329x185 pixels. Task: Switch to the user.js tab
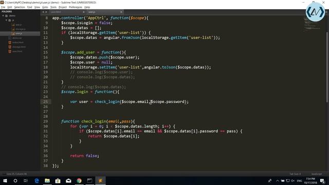pos(92,12)
